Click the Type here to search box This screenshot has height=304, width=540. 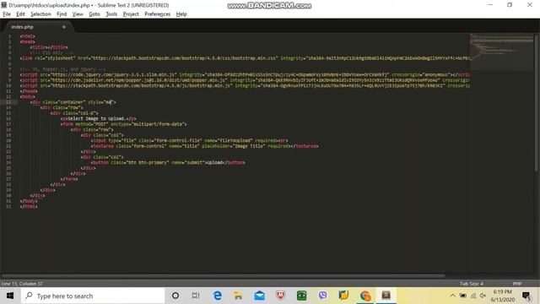pyautogui.click(x=93, y=296)
